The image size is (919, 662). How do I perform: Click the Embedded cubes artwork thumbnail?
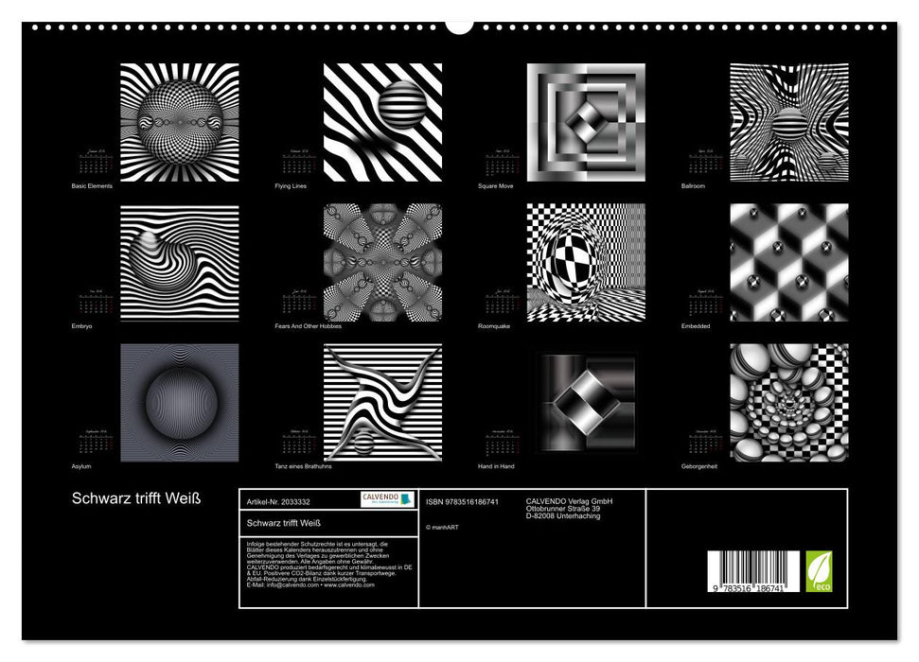(789, 262)
